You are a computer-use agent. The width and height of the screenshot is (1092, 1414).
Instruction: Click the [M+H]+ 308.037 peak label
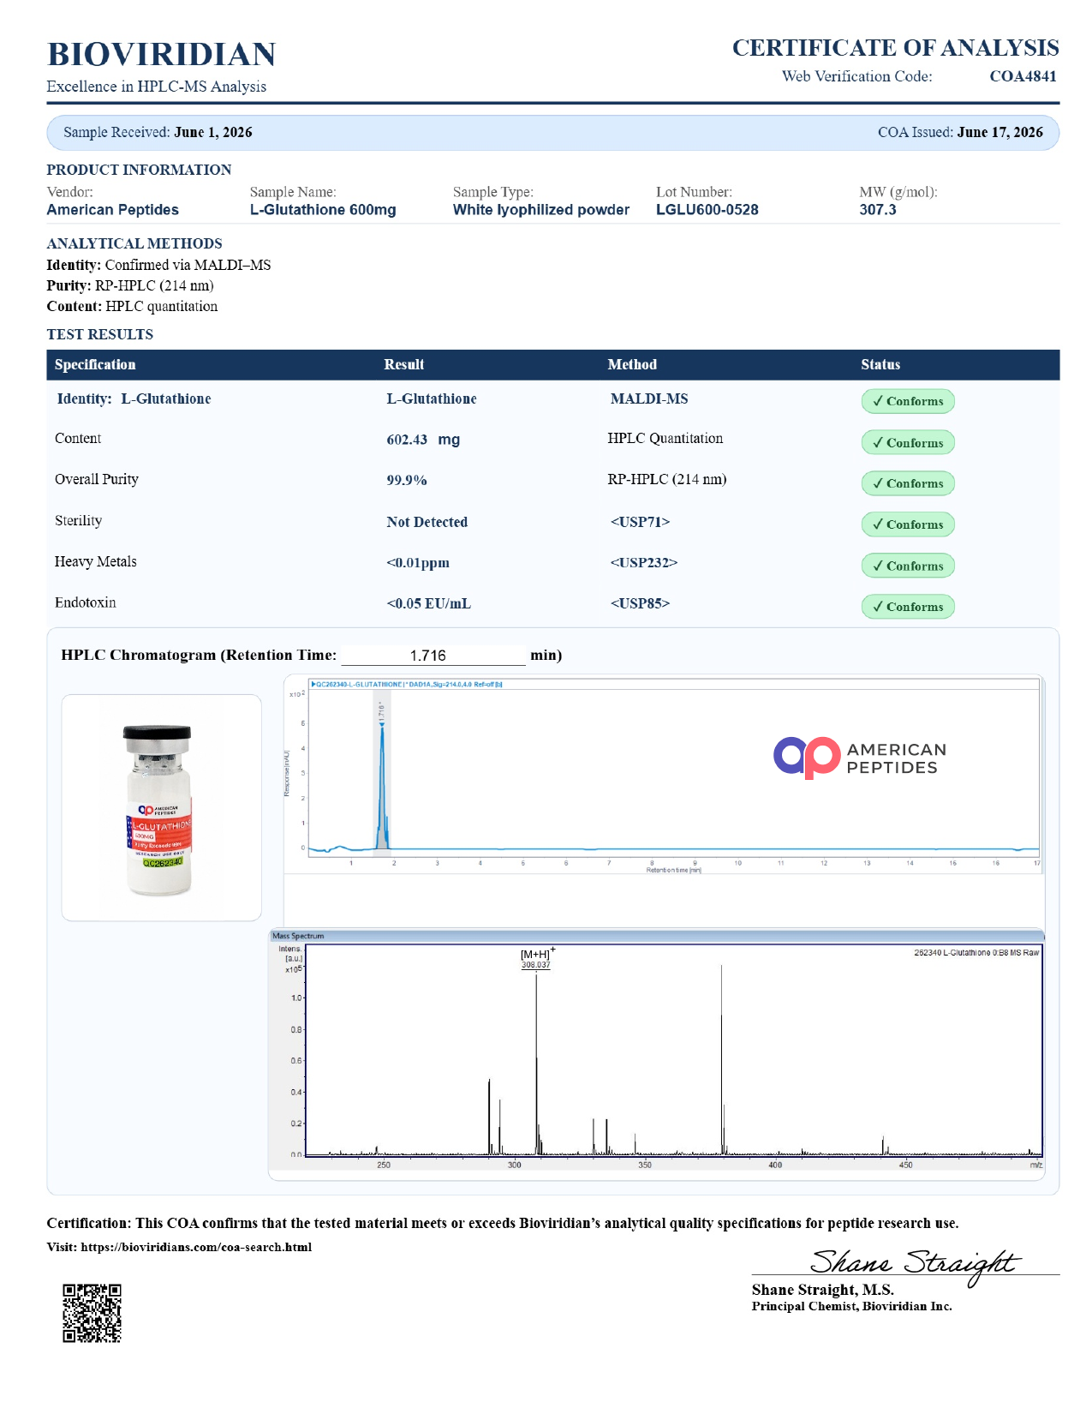point(537,959)
